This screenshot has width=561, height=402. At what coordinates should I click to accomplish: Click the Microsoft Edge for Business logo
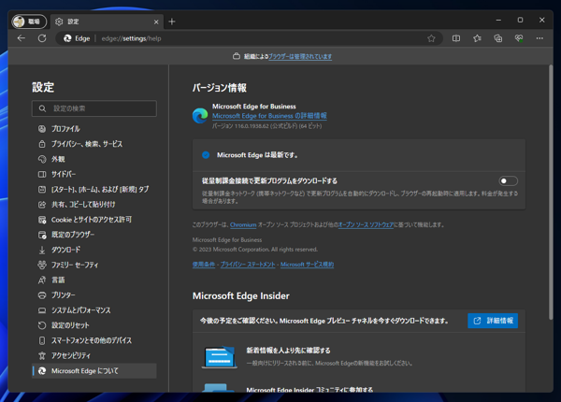(200, 116)
